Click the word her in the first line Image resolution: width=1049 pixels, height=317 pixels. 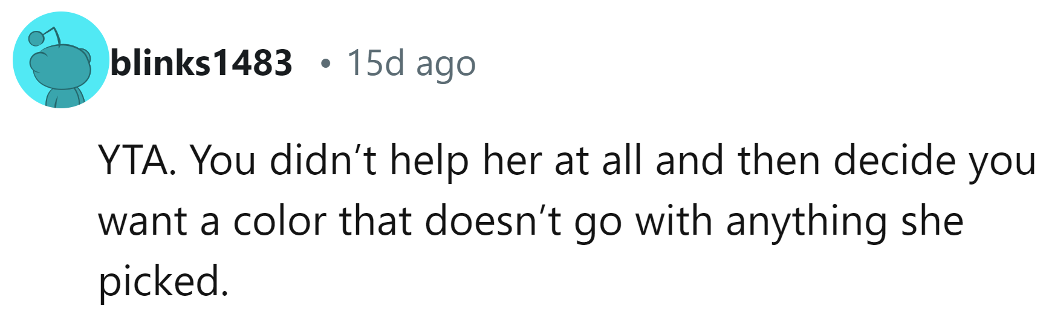(x=512, y=161)
